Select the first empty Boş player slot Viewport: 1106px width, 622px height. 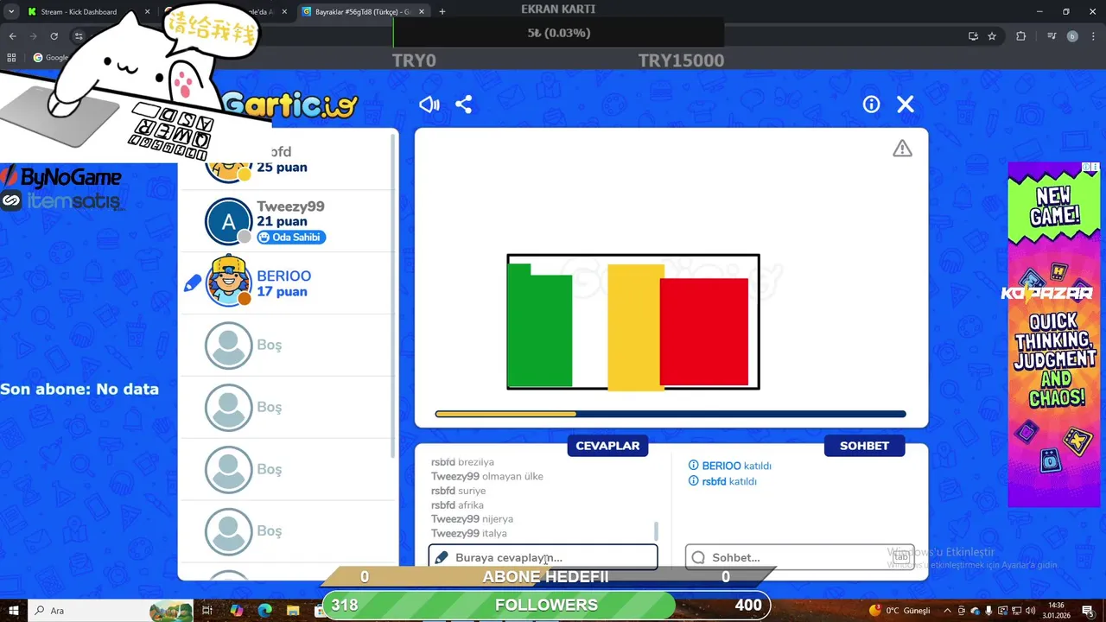[x=287, y=345]
